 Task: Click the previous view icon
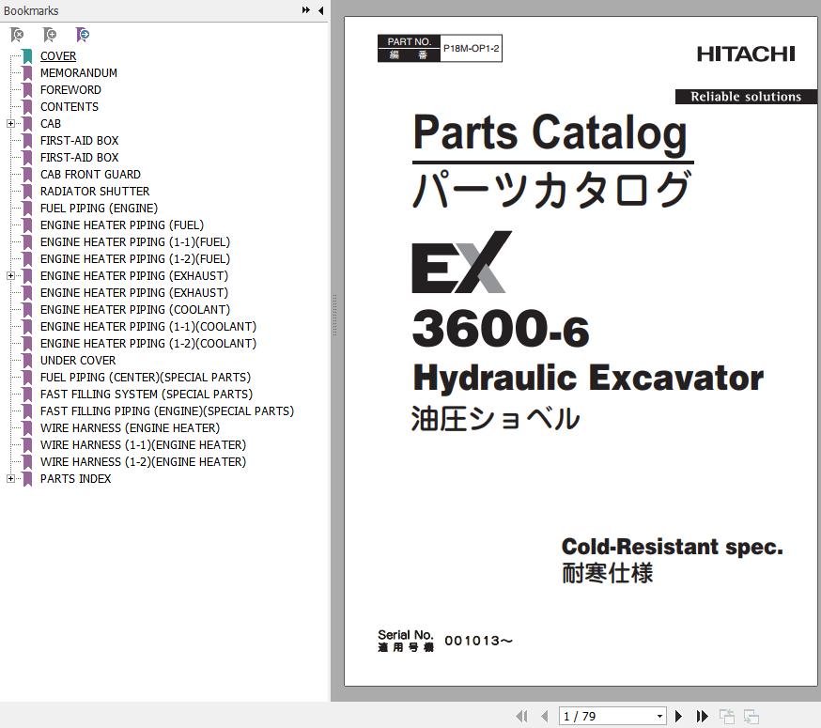point(727,716)
